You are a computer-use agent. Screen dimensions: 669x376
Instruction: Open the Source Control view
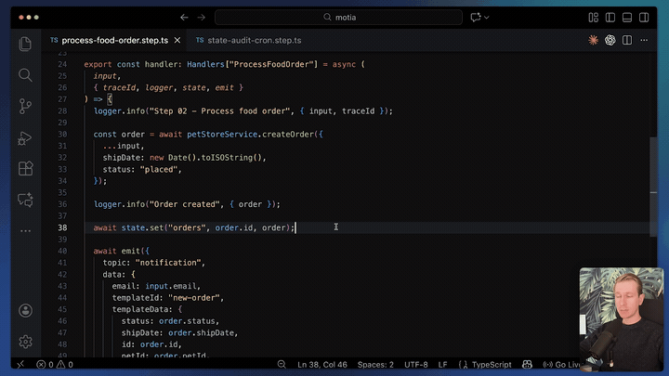tap(25, 107)
